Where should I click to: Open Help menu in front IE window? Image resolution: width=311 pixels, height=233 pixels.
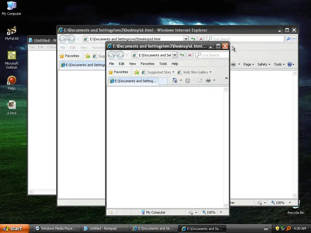(175, 64)
